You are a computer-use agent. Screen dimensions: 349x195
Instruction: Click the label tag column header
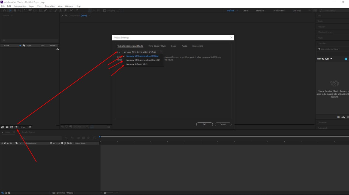(16, 143)
